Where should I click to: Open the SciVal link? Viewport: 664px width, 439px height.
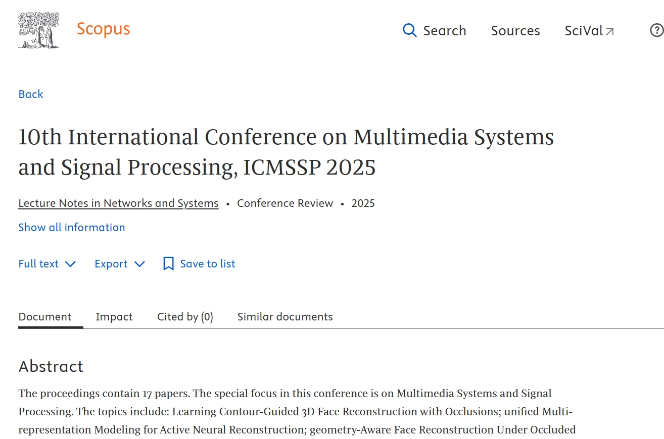(584, 31)
